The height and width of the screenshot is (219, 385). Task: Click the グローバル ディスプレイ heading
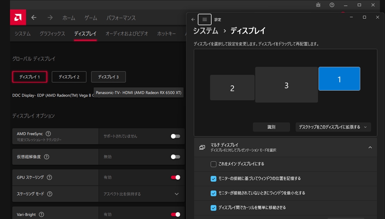[34, 59]
